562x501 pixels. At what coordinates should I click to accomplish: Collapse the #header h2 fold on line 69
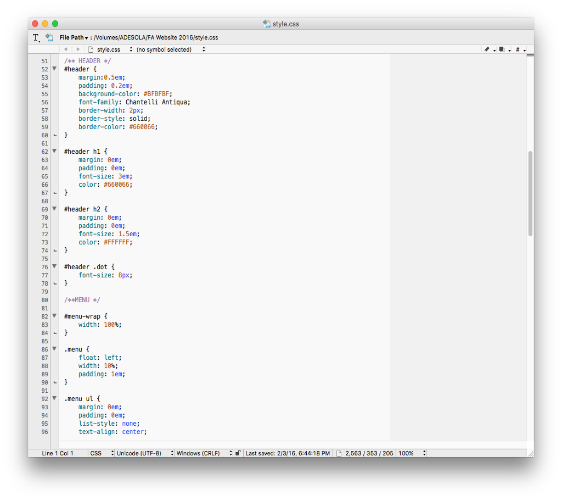tap(54, 209)
